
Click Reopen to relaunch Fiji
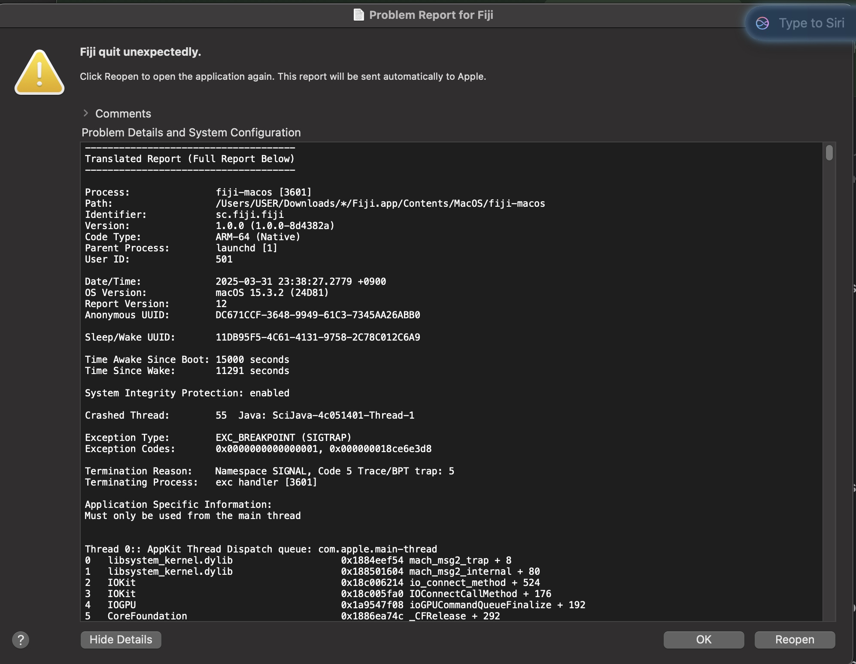click(794, 640)
